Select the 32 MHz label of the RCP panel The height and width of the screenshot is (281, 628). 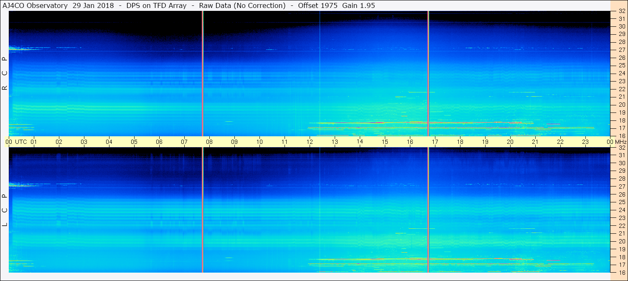[x=621, y=11]
